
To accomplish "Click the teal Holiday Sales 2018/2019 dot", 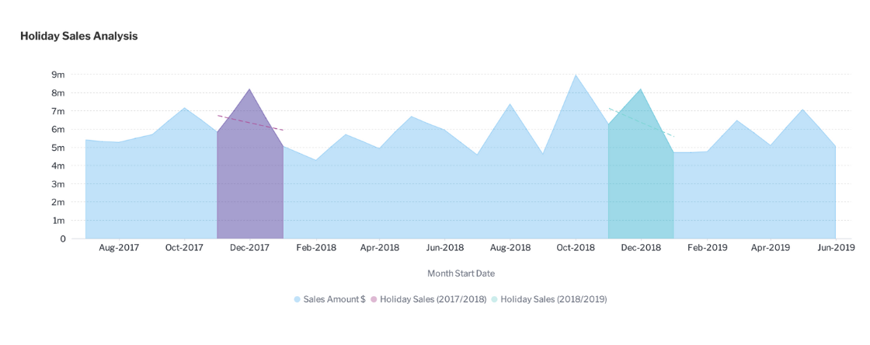I will click(494, 299).
